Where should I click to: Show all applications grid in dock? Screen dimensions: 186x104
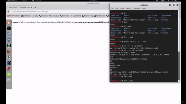(9, 86)
